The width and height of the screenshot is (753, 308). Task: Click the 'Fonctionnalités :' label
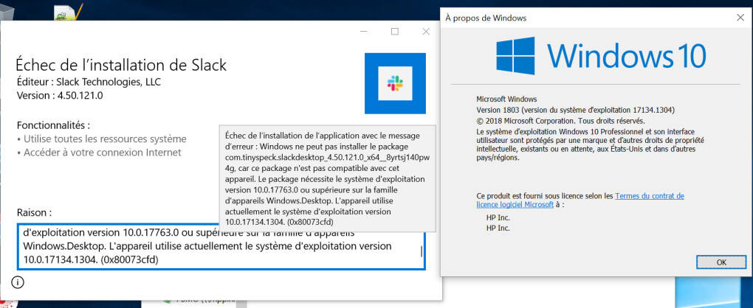[x=54, y=125]
